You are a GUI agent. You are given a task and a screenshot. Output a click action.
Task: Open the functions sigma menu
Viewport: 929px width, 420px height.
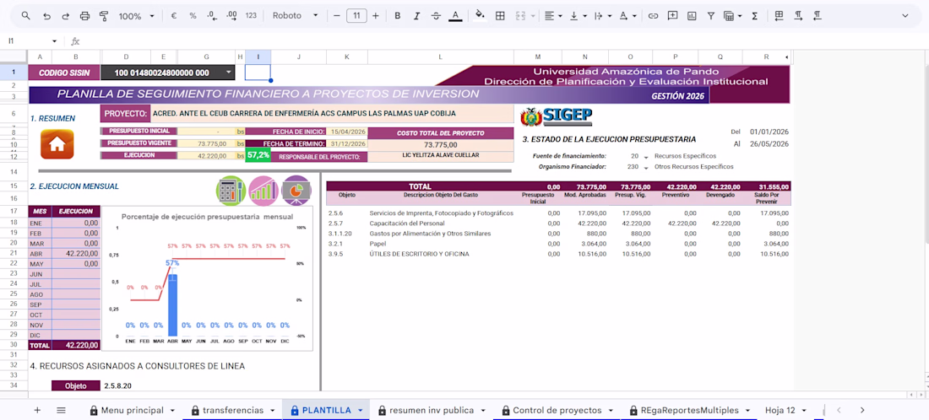coord(754,16)
